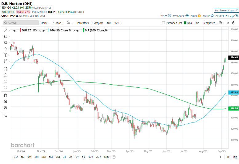Collapse the chart header with double chevron
Image resolution: width=239 pixels, height=164 pixels.
tap(228, 23)
